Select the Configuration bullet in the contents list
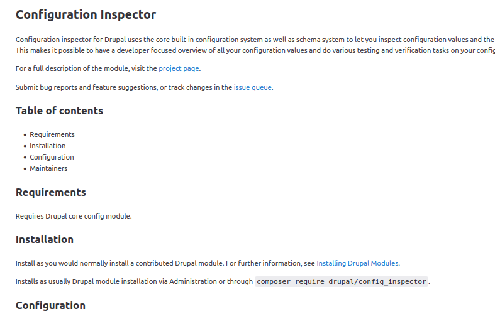This screenshot has height=316, width=495. [x=52, y=157]
